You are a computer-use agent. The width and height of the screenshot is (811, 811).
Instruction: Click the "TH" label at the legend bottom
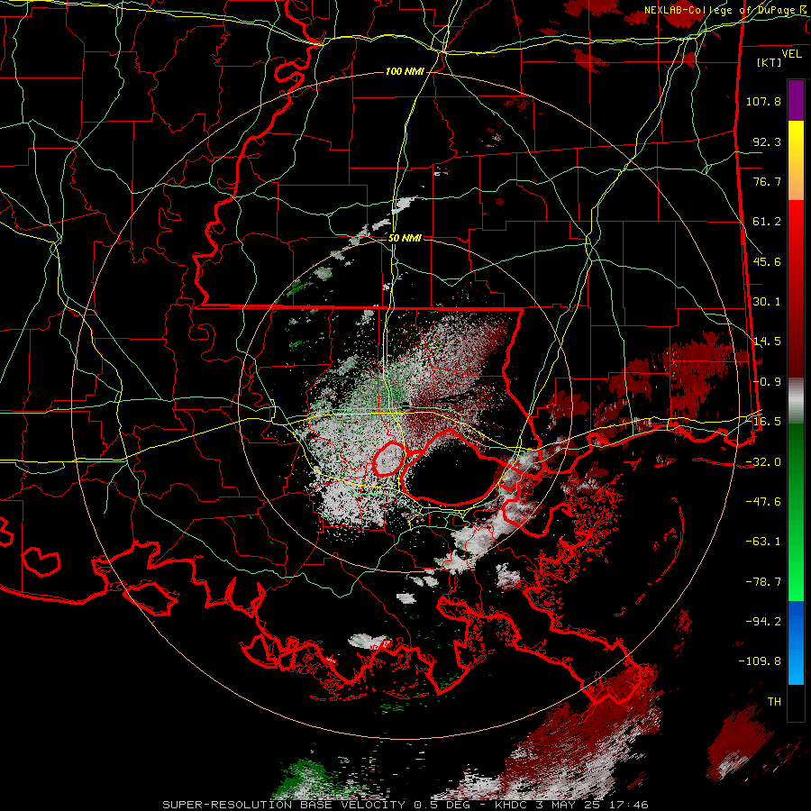(774, 702)
